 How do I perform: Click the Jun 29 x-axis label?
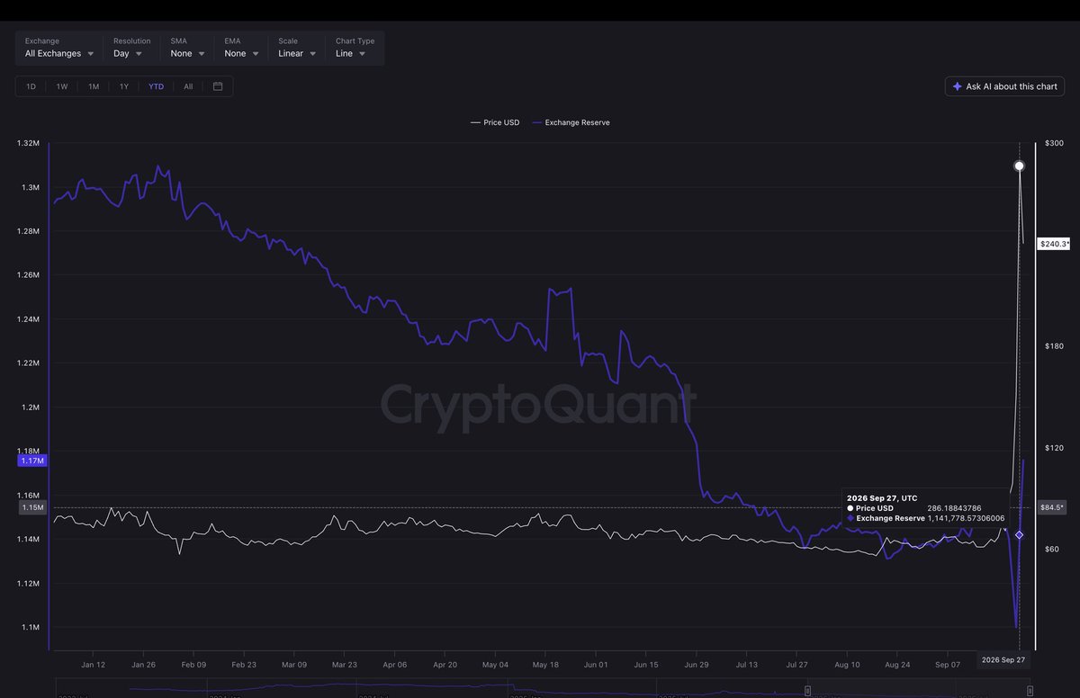pyautogui.click(x=697, y=665)
